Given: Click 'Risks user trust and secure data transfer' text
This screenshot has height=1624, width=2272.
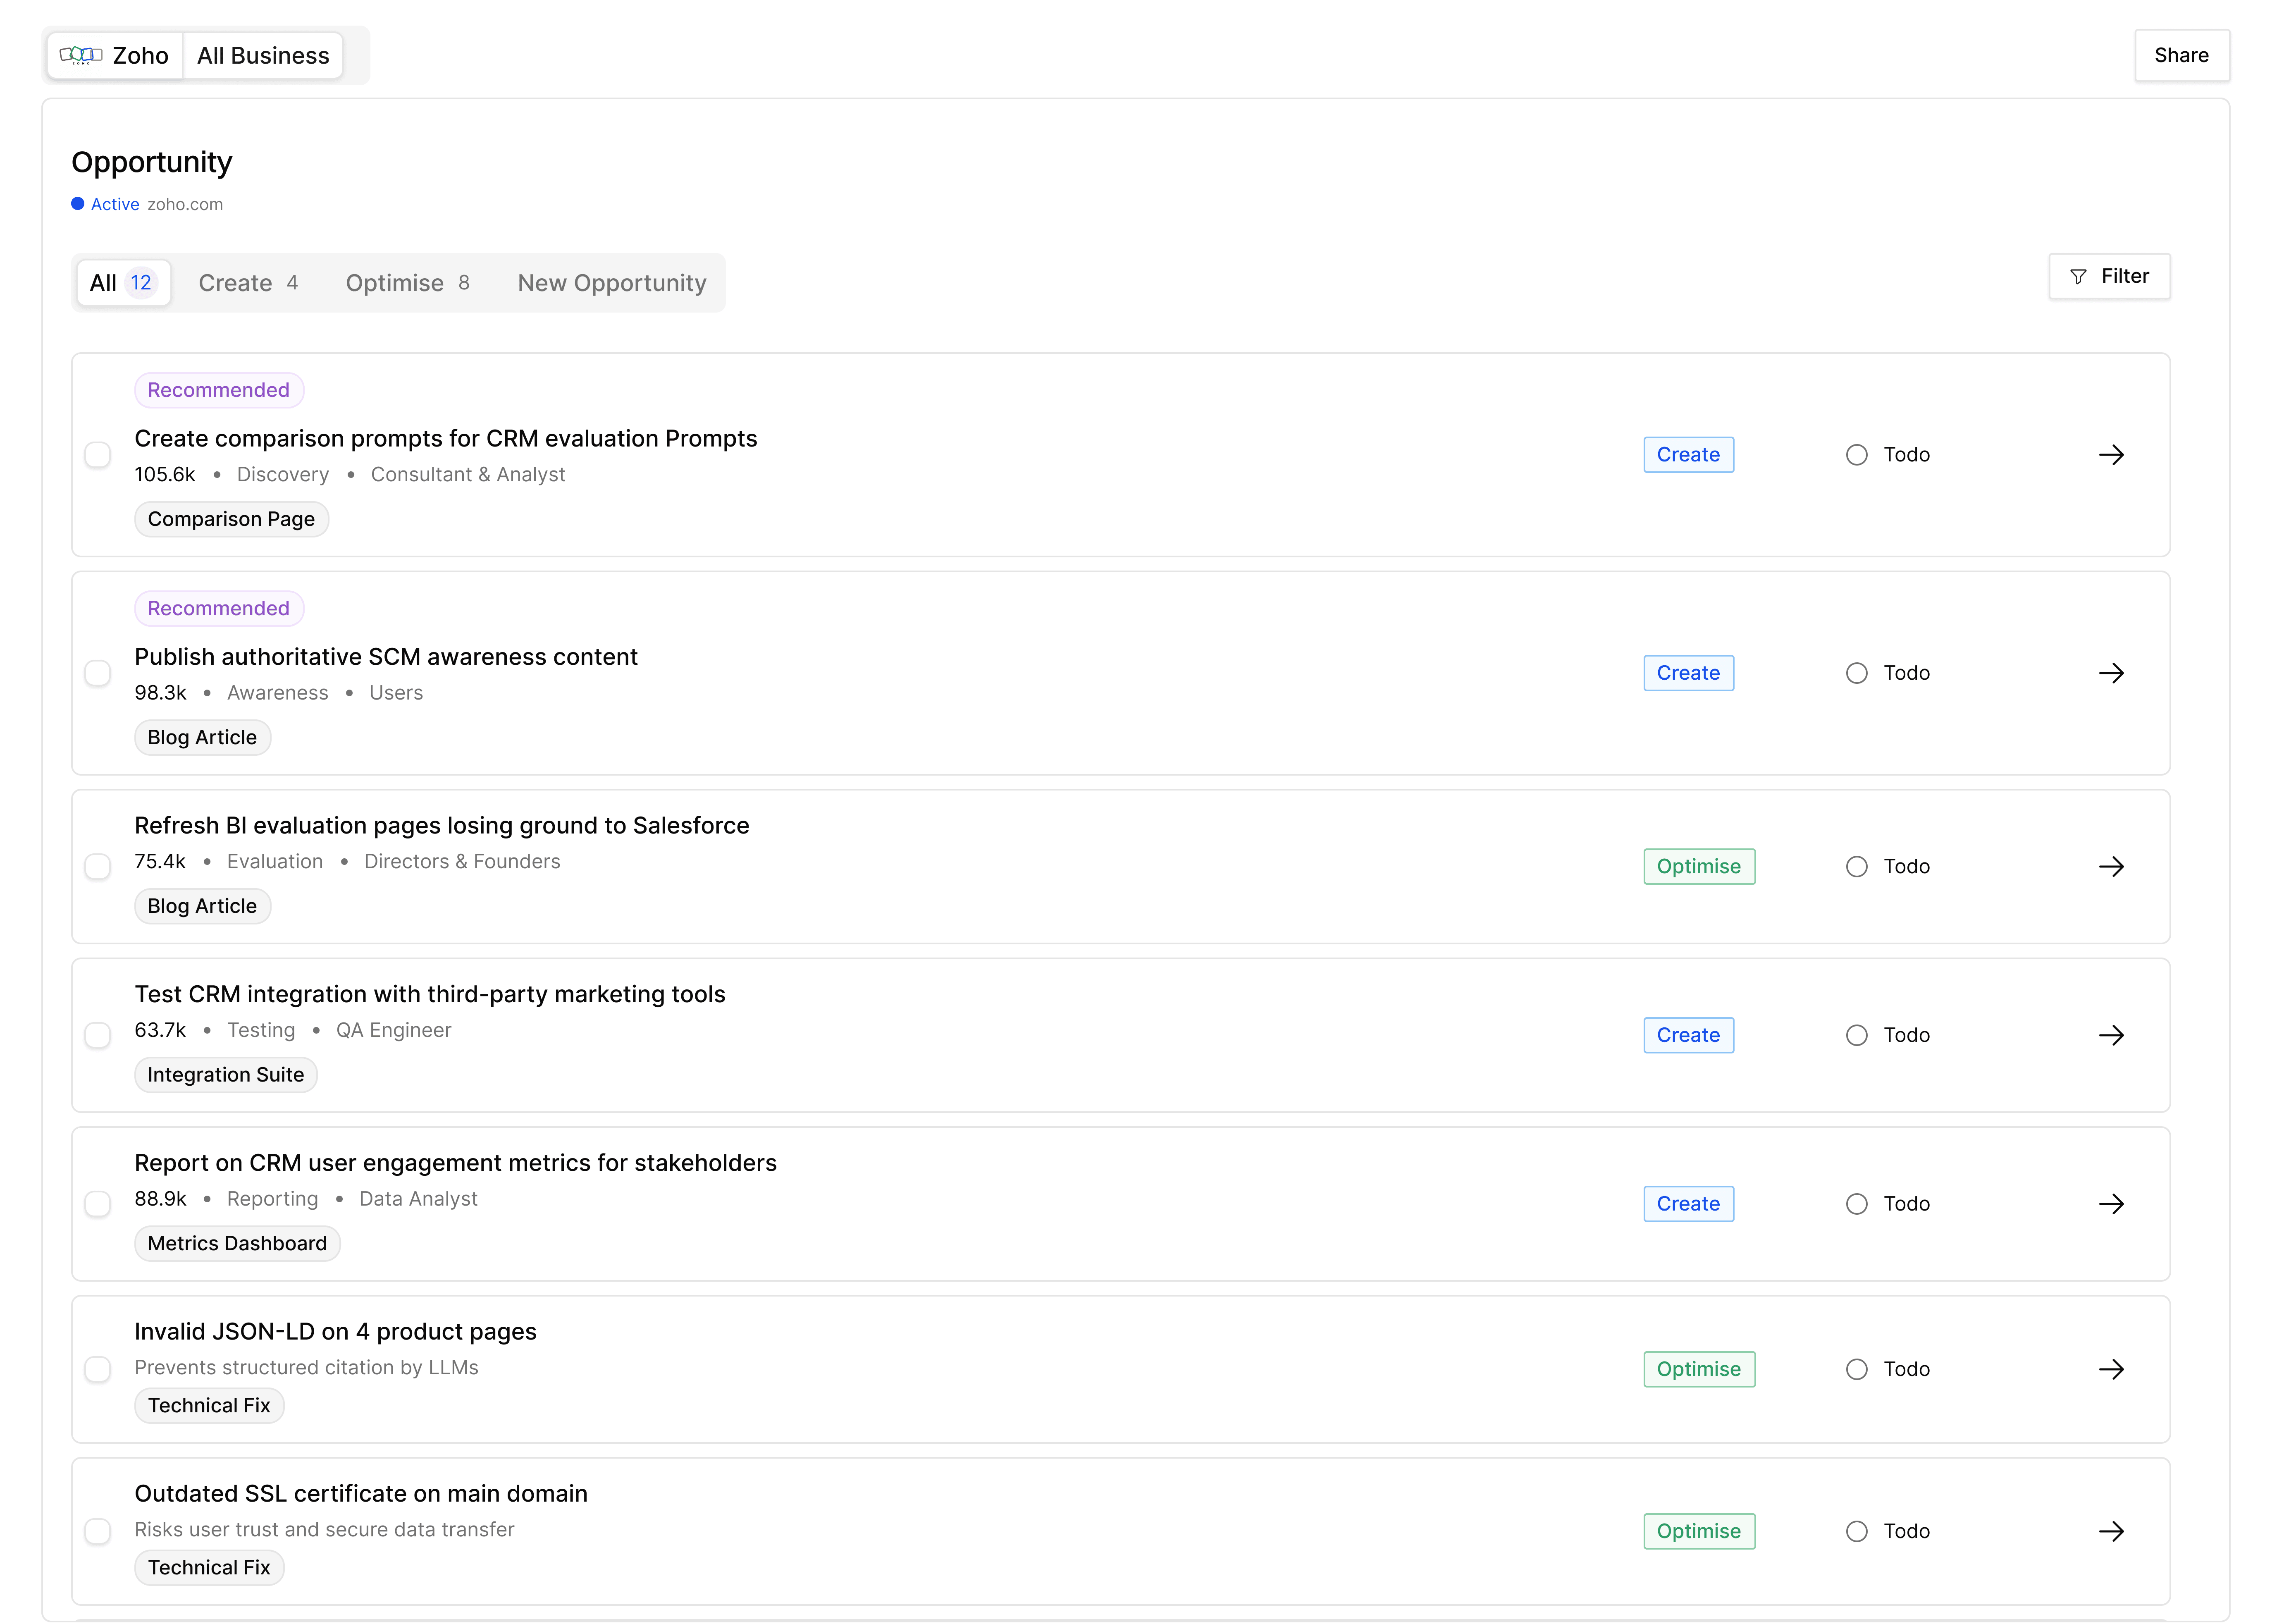Looking at the screenshot, I should [x=324, y=1530].
